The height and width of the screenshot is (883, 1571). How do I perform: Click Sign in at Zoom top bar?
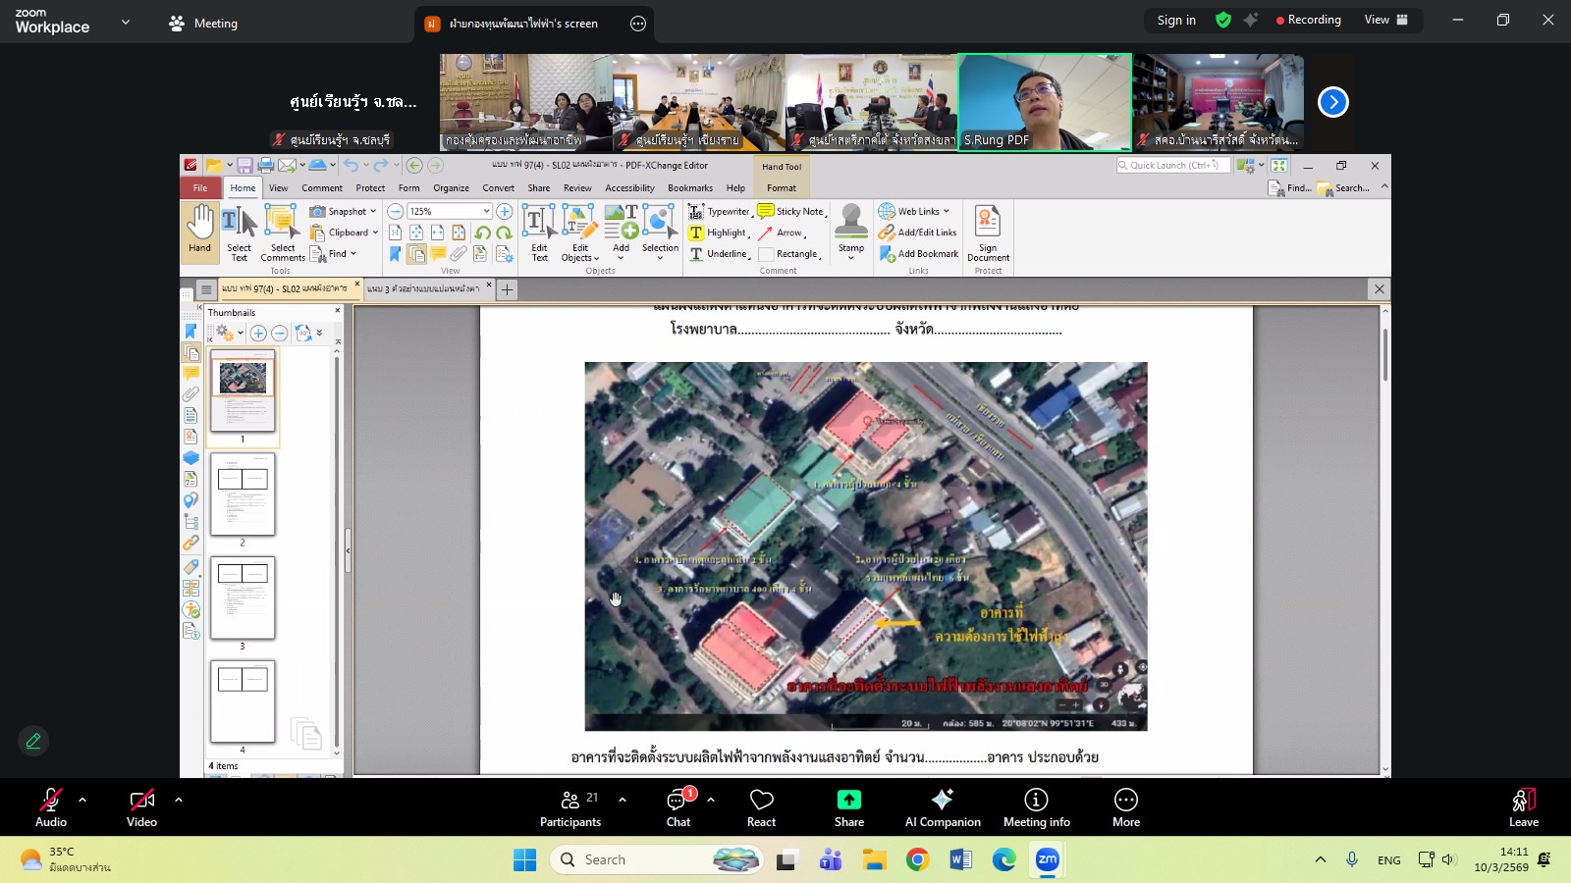1176,20
